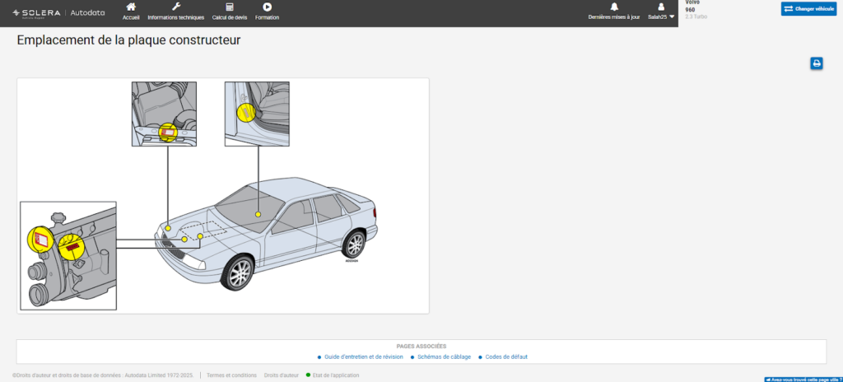Open the Formation play icon
843x382 pixels.
(268, 7)
